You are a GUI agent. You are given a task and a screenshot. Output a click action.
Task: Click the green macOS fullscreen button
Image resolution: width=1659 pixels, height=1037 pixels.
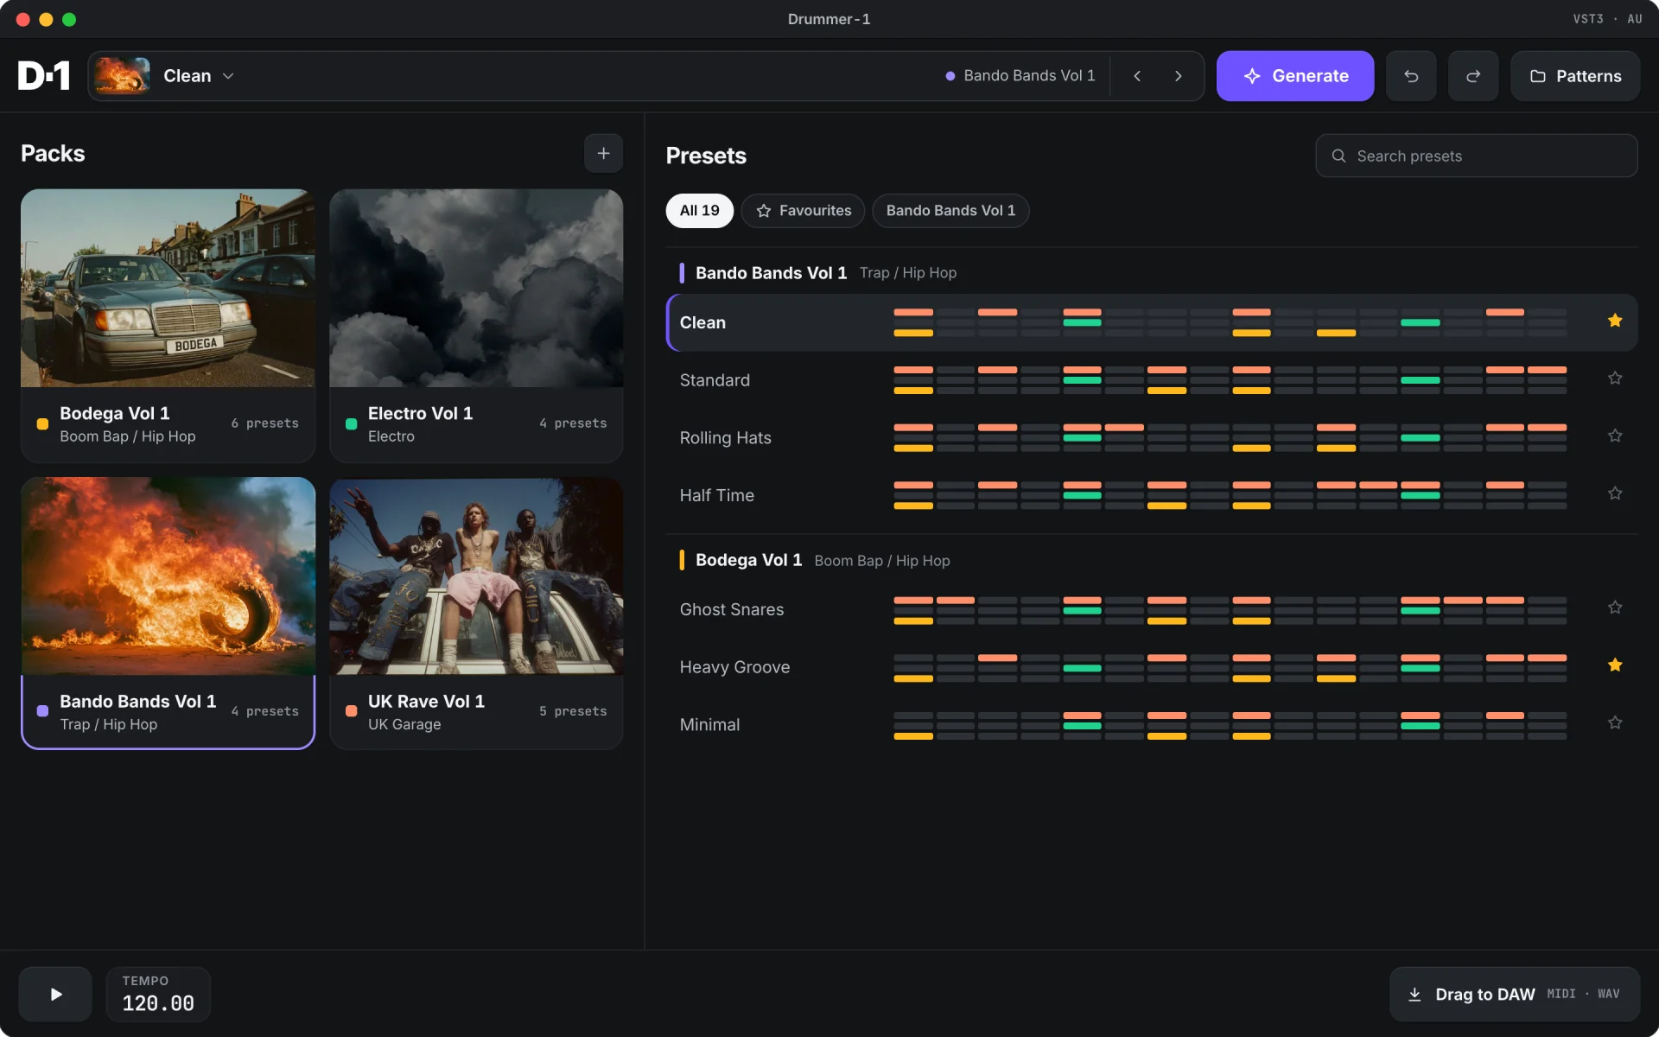(69, 19)
